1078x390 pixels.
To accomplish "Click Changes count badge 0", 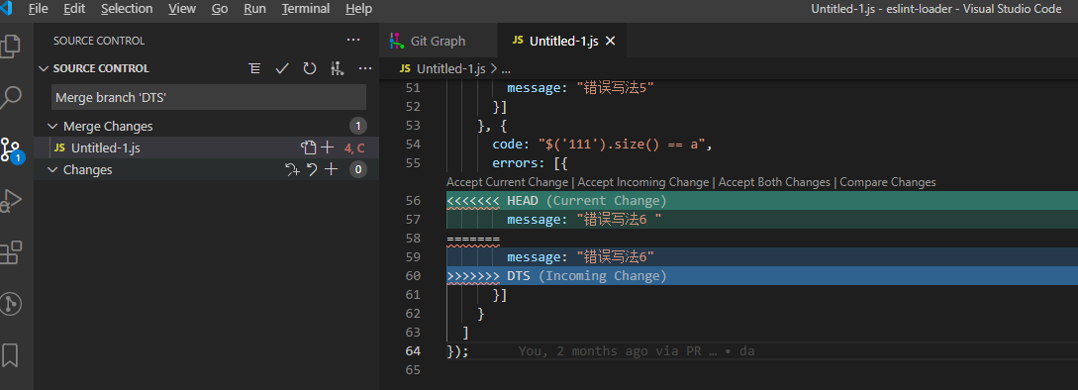I will 357,169.
